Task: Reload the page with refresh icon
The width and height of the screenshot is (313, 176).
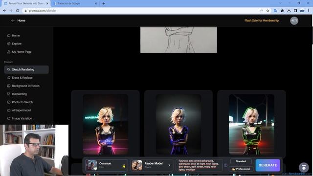Action: click(18, 11)
